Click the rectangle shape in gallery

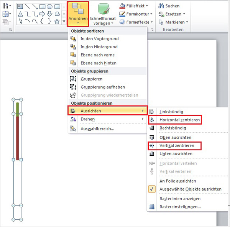click(43, 7)
